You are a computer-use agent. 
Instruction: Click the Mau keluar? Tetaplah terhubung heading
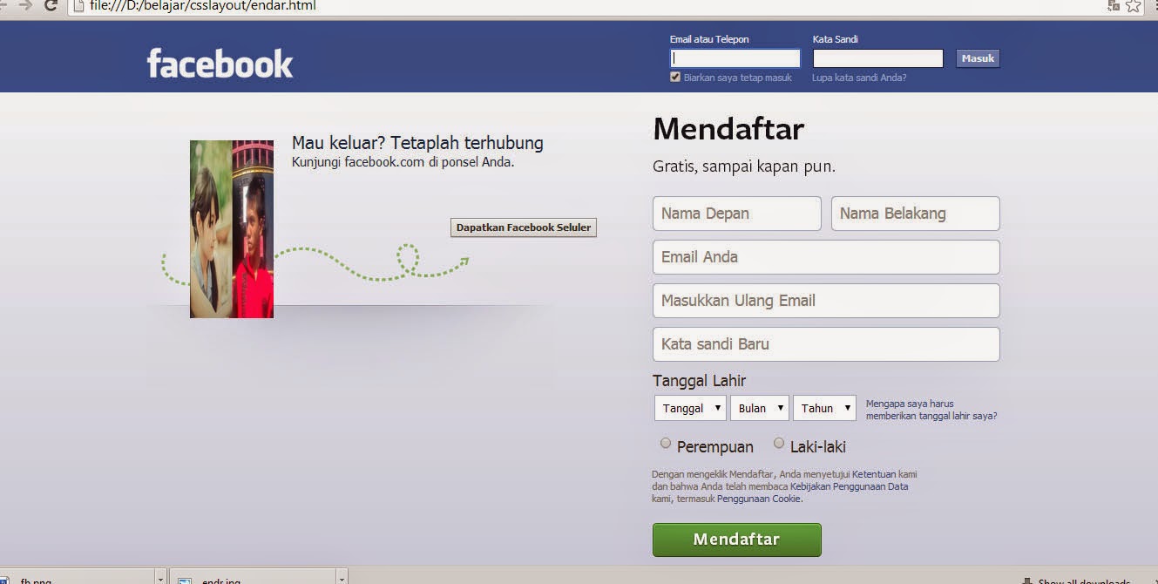pos(417,143)
